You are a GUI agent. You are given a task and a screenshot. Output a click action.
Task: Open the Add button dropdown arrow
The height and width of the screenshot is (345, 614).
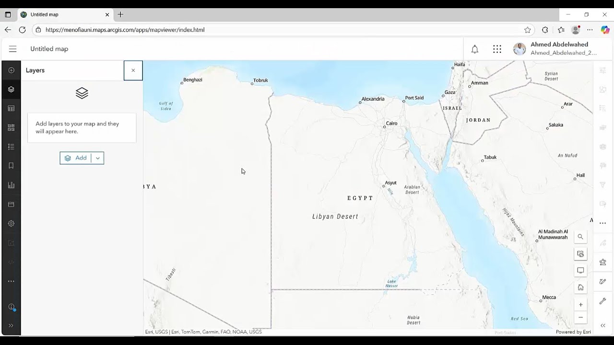pyautogui.click(x=97, y=158)
